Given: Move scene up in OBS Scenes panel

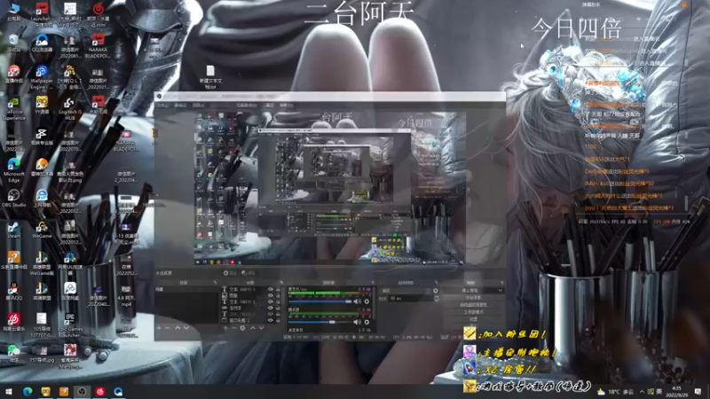Looking at the screenshot, I should (x=177, y=328).
